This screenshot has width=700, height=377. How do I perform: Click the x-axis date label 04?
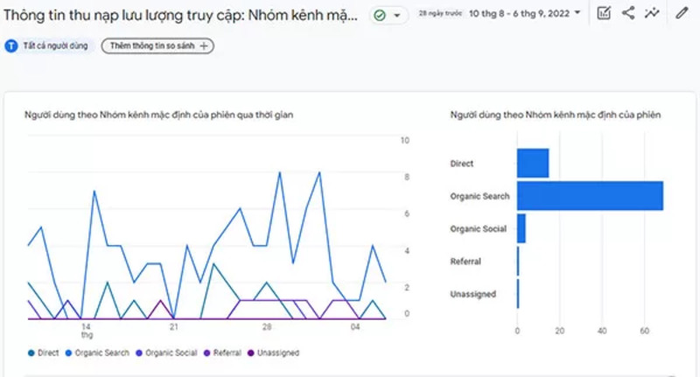(355, 326)
